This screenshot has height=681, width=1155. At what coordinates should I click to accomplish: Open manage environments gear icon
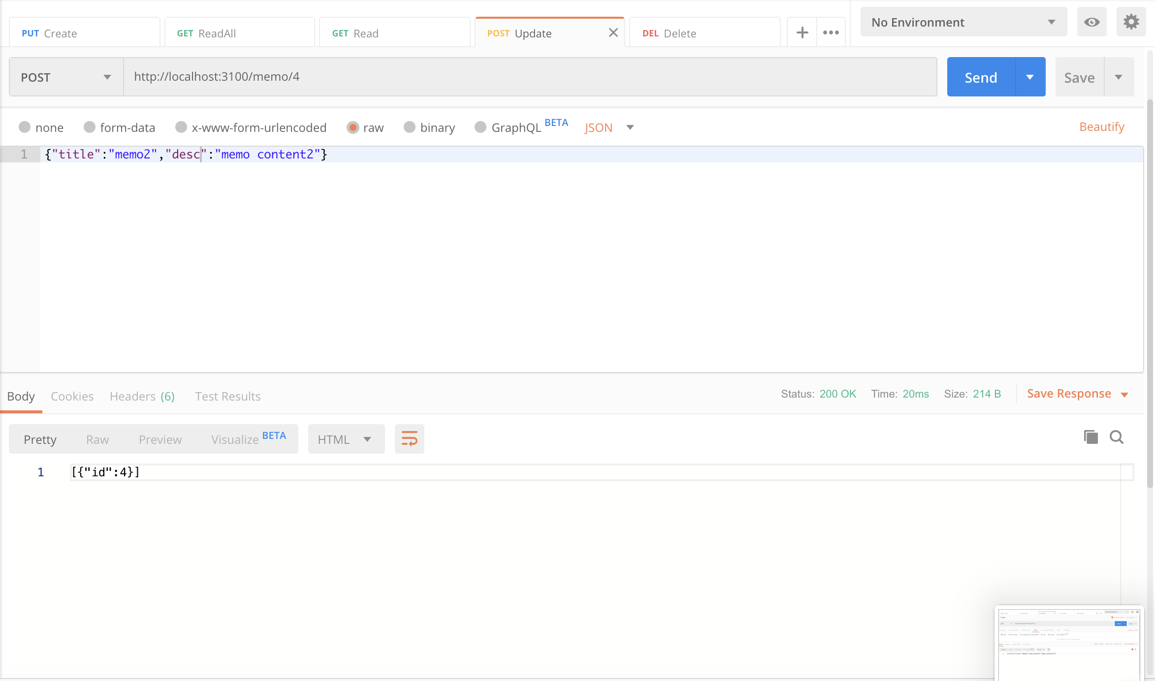click(1131, 22)
